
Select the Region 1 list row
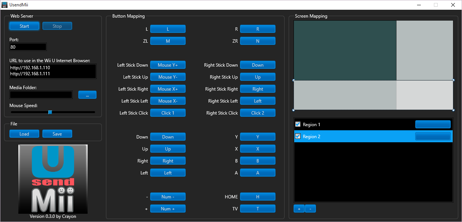(x=352, y=124)
